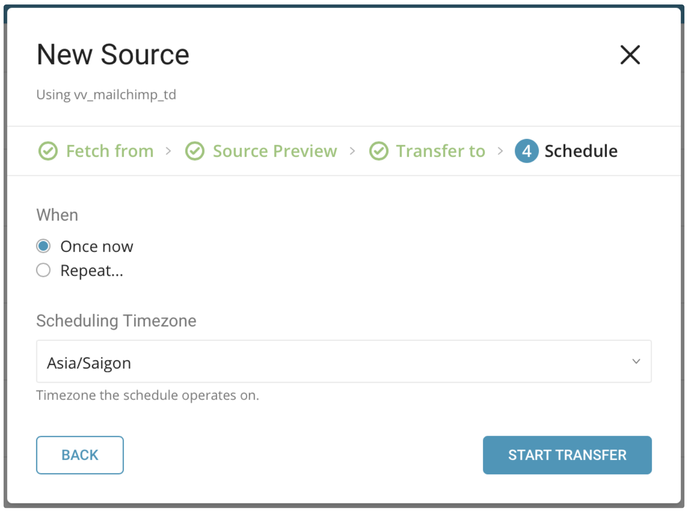
Task: Select the Once now radio button
Action: point(43,246)
